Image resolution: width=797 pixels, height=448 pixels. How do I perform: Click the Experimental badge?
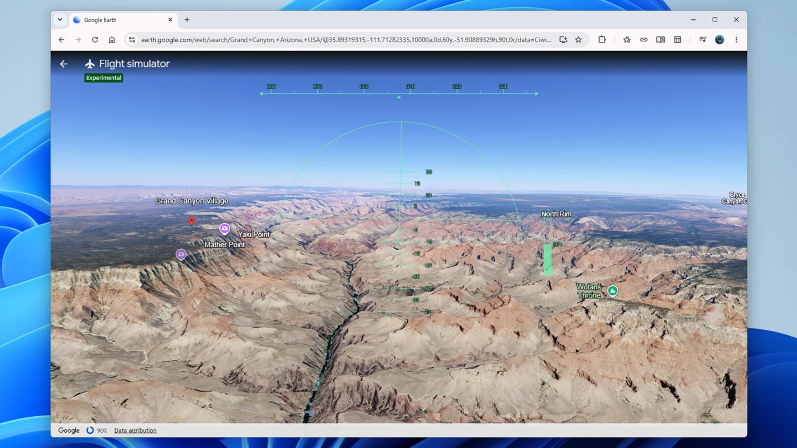tap(104, 78)
